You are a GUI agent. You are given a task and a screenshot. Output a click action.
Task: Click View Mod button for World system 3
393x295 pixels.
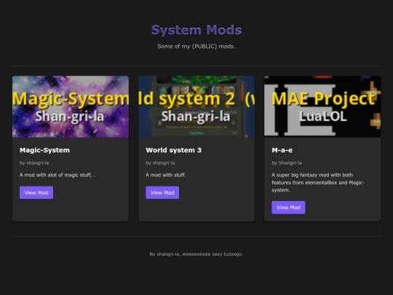(162, 192)
